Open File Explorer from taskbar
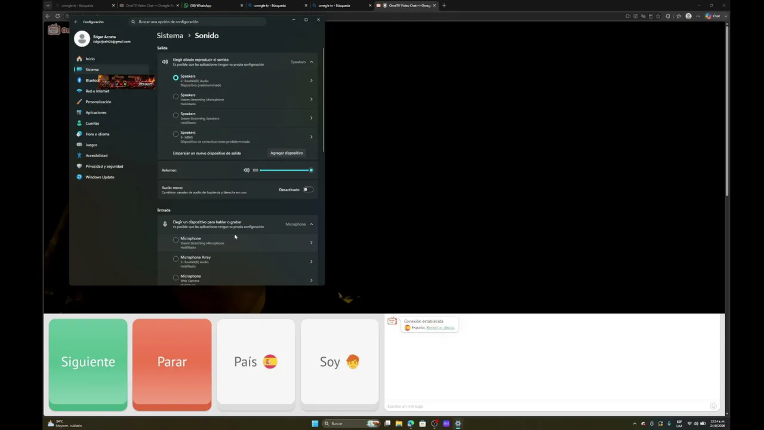Viewport: 764px width, 430px height. (399, 423)
